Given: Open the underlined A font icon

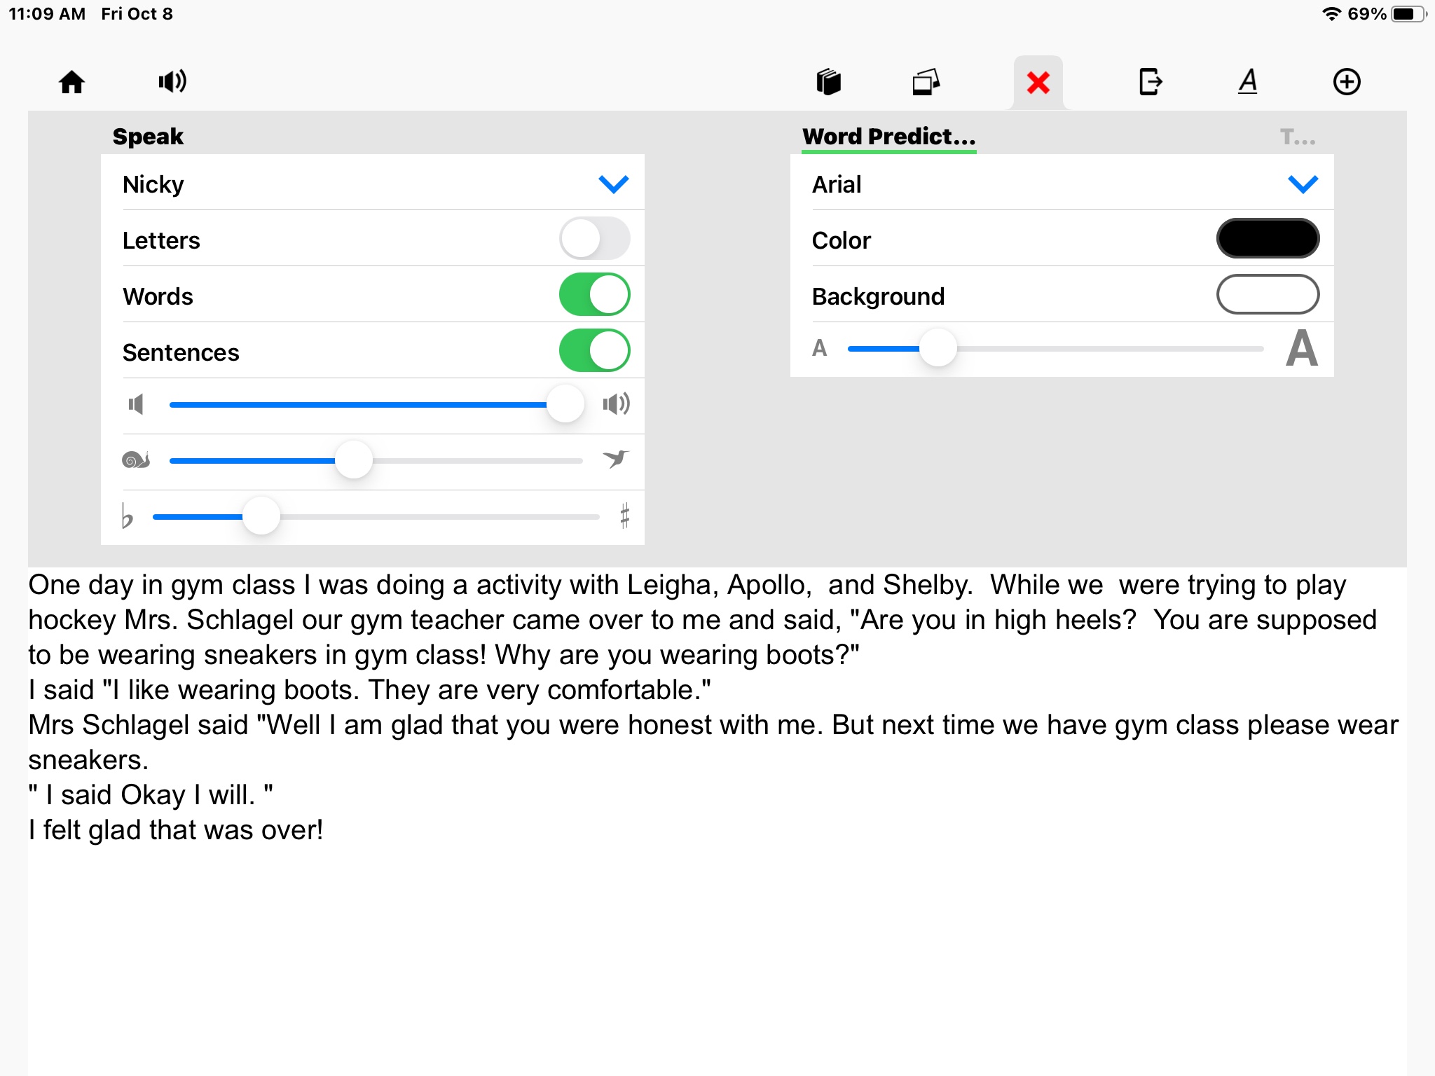Looking at the screenshot, I should point(1247,82).
